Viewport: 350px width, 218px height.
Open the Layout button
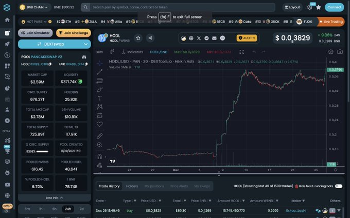click(x=292, y=7)
